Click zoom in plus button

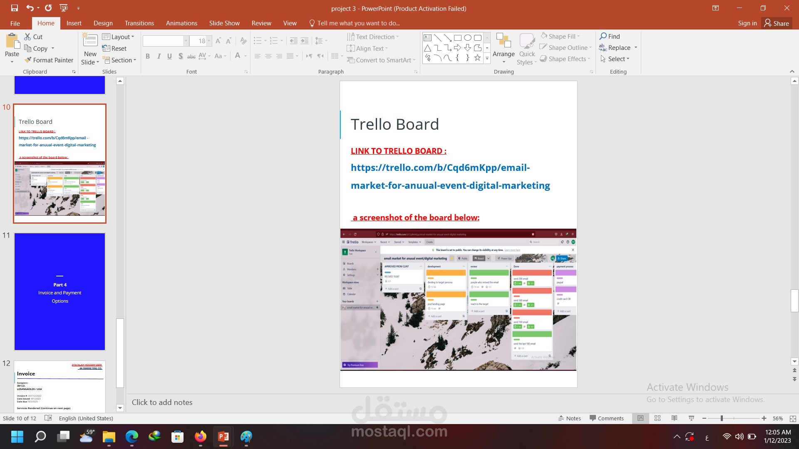click(x=764, y=418)
